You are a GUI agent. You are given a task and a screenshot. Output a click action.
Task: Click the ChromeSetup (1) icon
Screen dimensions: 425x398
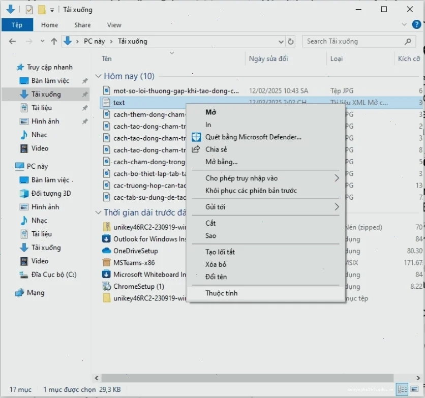tap(107, 286)
